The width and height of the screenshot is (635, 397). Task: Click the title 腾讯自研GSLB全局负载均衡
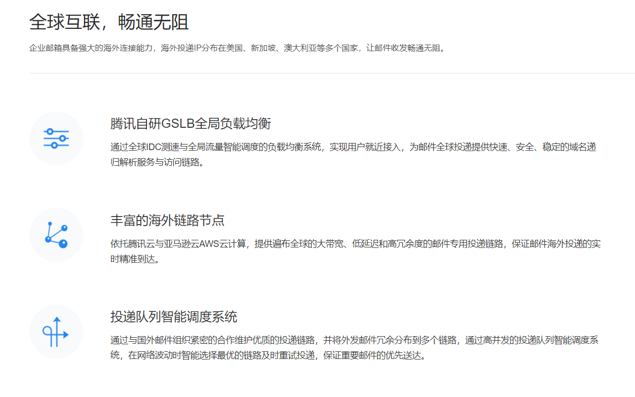191,124
